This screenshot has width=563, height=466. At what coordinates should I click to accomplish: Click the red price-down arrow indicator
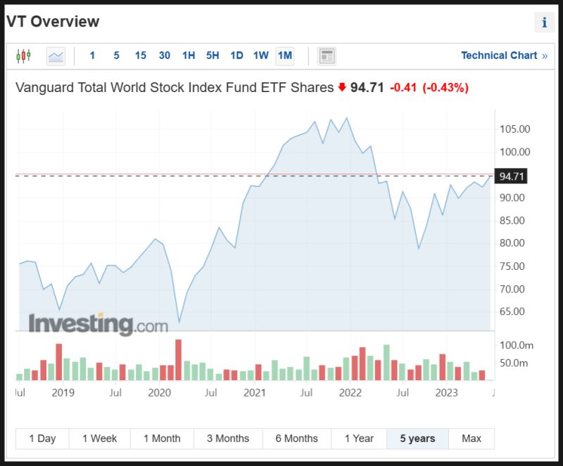pyautogui.click(x=342, y=87)
